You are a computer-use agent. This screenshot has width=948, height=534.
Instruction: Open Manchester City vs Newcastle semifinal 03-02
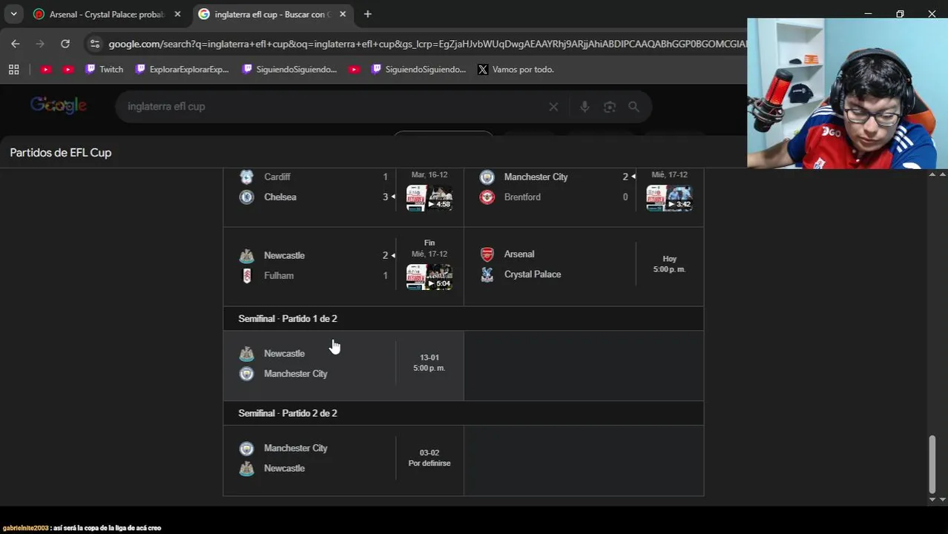[x=343, y=459]
